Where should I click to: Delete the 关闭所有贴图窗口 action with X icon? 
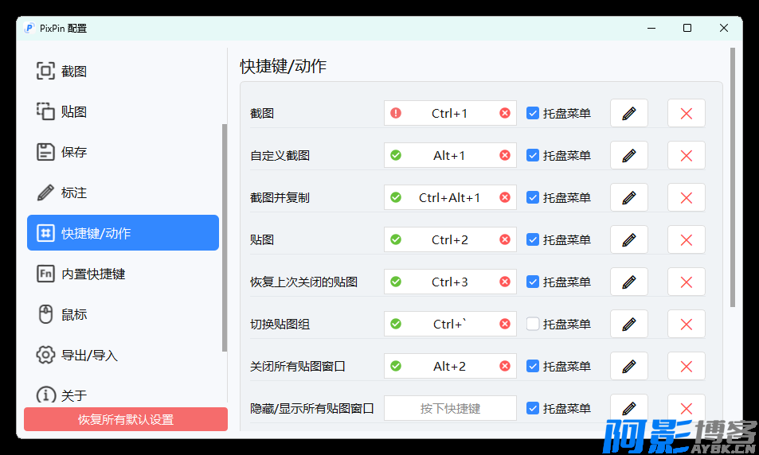click(686, 367)
